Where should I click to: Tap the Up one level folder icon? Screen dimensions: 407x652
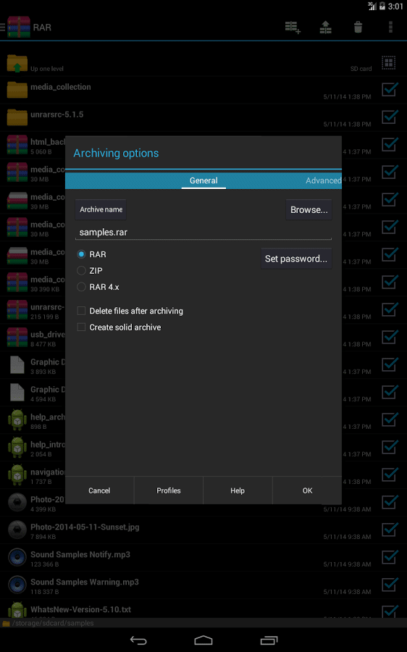pos(17,64)
